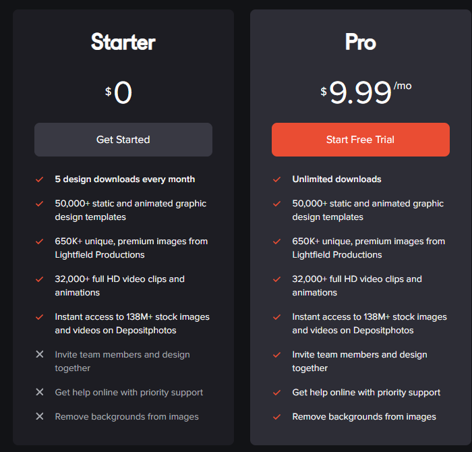The image size is (472, 452).
Task: Click checkmark next to Unlimited downloads
Action: (276, 179)
